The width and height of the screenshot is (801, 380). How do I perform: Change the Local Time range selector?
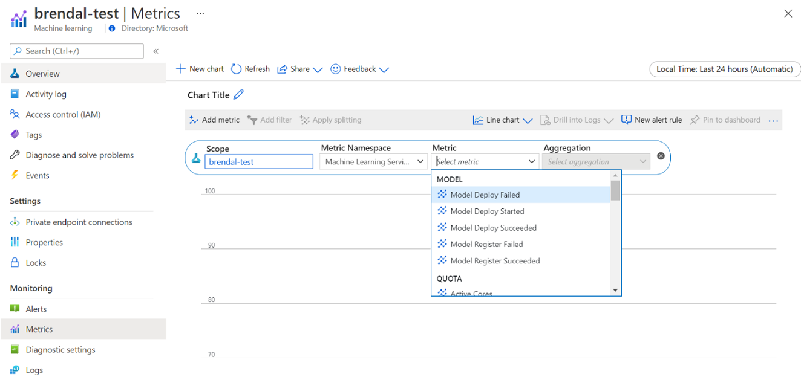[724, 69]
